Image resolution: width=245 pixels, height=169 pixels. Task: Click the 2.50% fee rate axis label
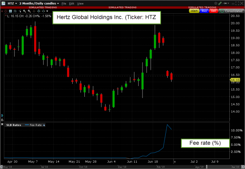click(x=236, y=151)
